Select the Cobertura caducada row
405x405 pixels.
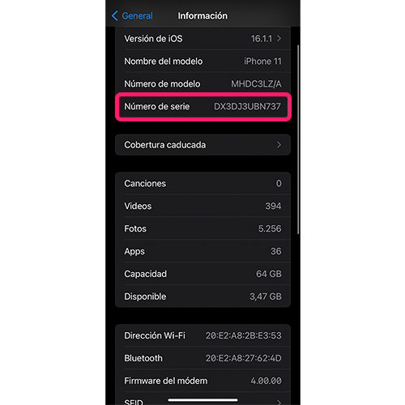(202, 145)
